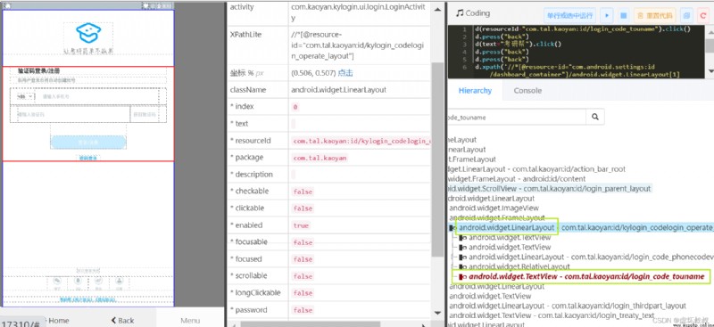
Task: Click the password login link in preview
Action: click(87, 159)
